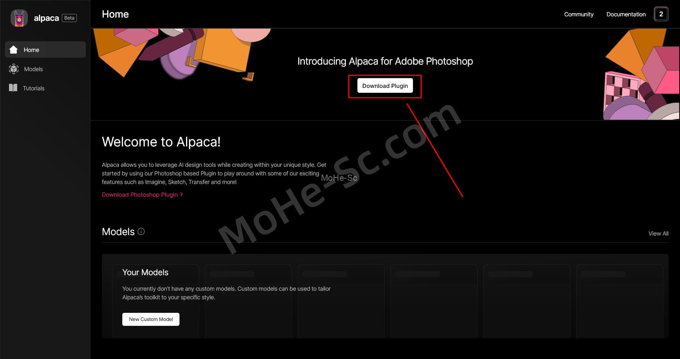Click the Tutorials book icon

point(13,88)
